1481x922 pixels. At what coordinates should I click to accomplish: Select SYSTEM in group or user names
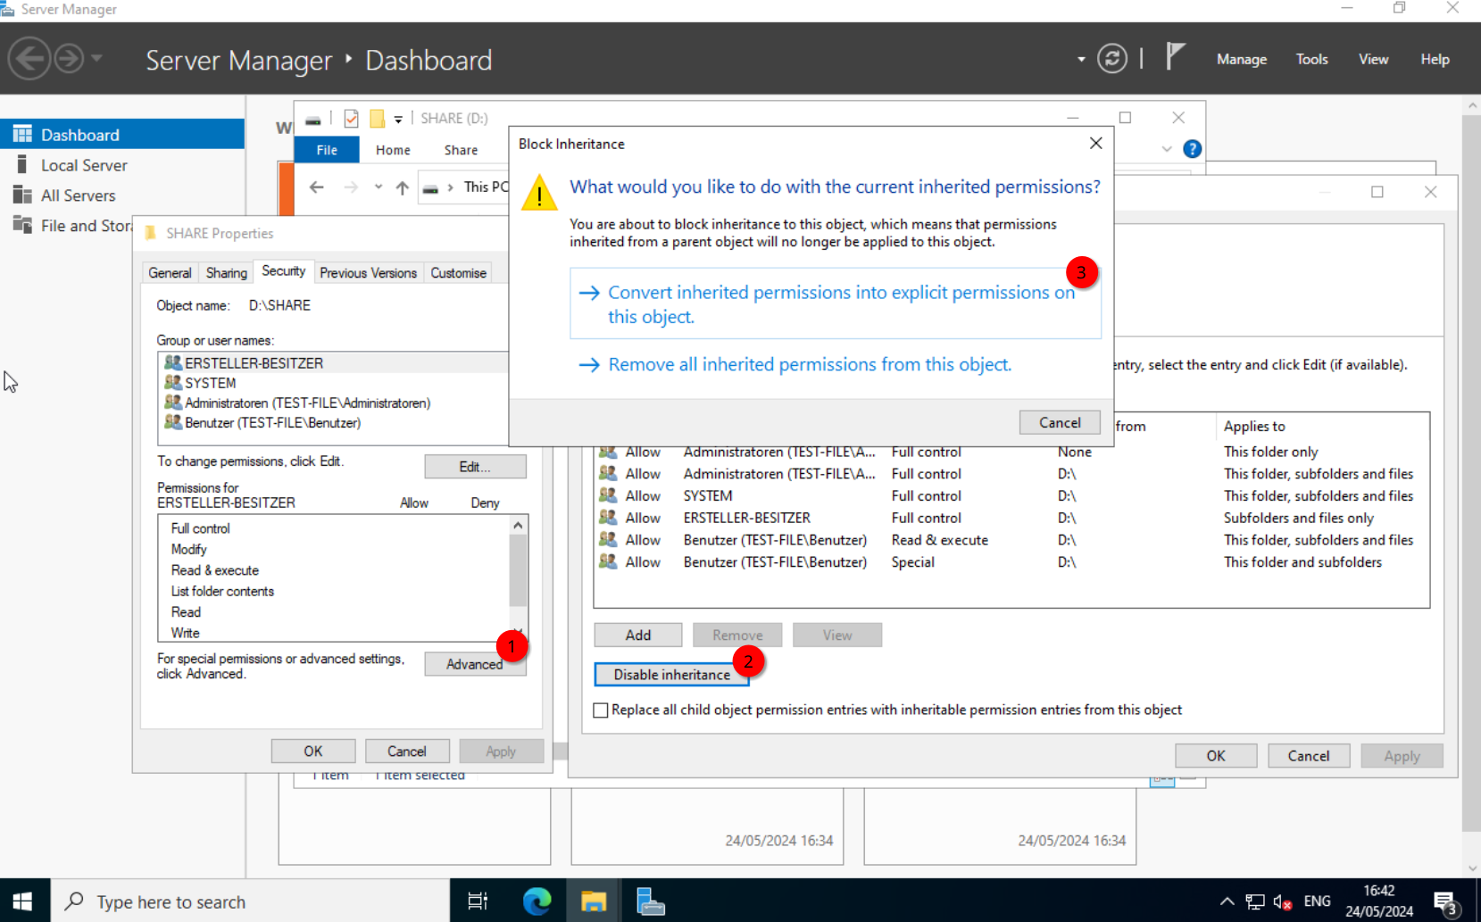click(333, 383)
